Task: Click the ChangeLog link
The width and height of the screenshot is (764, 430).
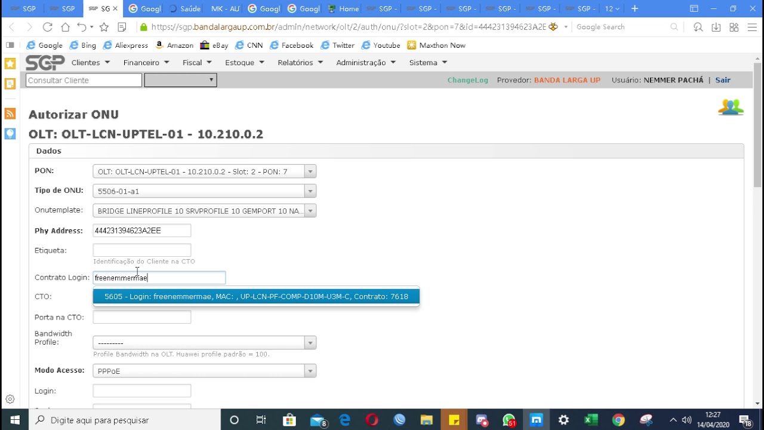Action: coord(468,80)
